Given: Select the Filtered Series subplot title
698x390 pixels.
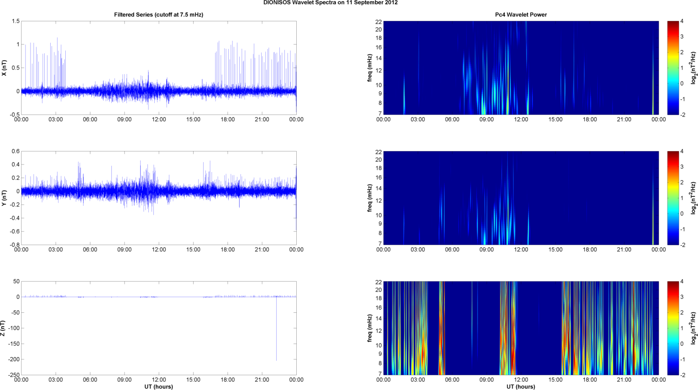Looking at the screenshot, I should point(158,15).
